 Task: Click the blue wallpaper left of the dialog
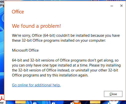(x=2, y=50)
